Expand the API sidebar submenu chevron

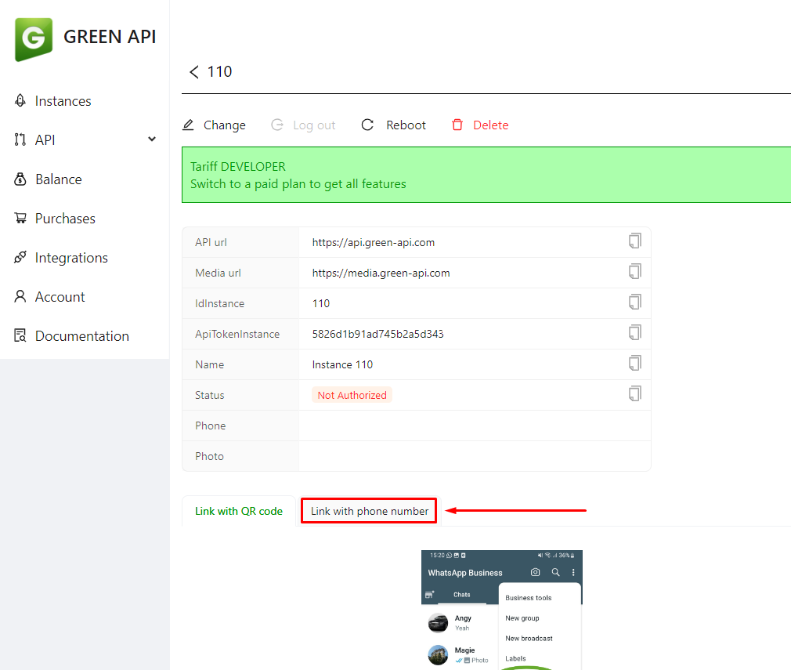152,139
